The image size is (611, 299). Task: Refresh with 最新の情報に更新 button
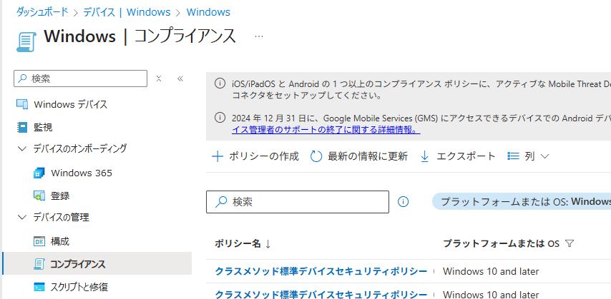tap(359, 156)
